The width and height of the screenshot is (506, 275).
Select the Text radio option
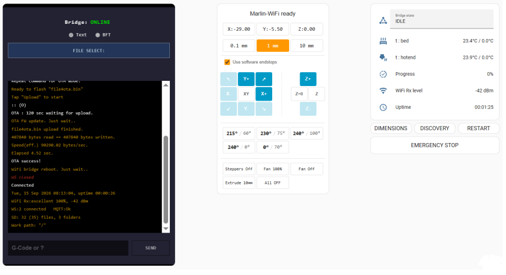point(71,35)
